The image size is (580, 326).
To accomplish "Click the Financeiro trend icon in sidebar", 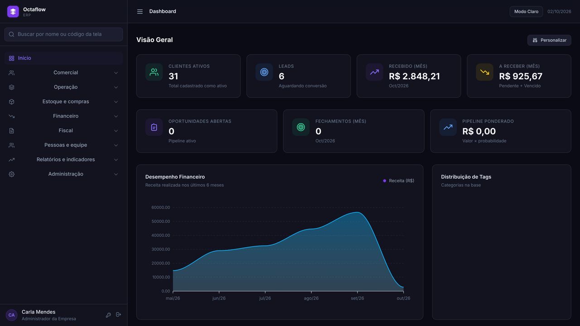I will [x=12, y=116].
